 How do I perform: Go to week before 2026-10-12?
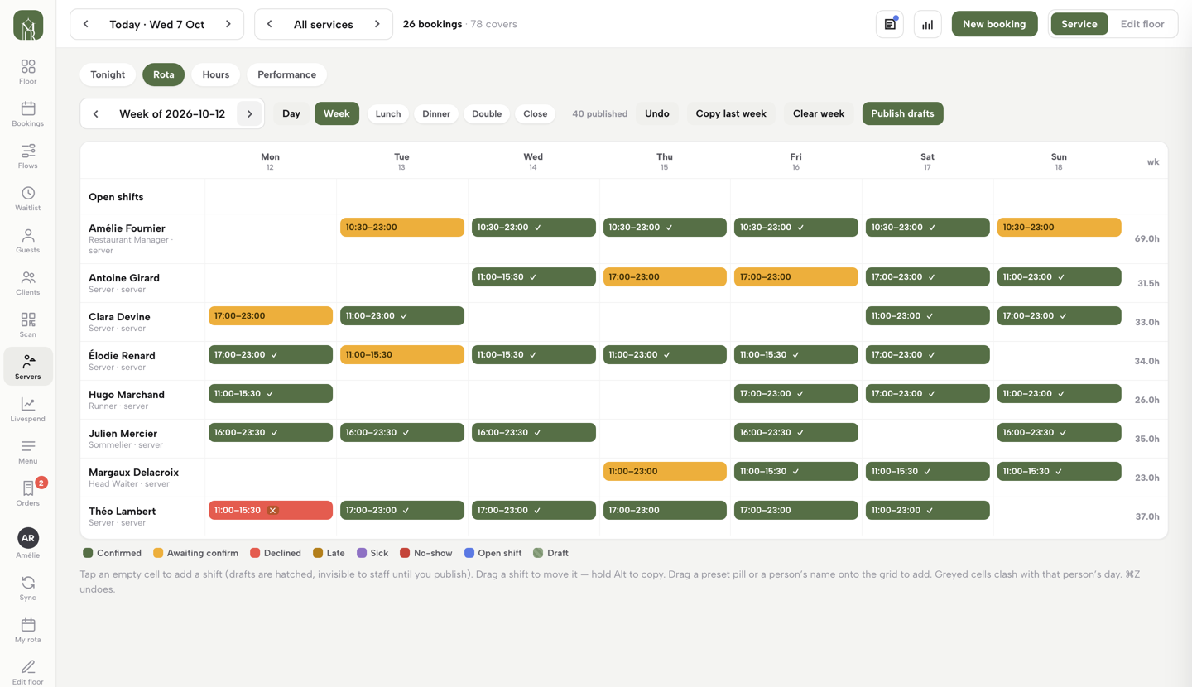pyautogui.click(x=96, y=113)
